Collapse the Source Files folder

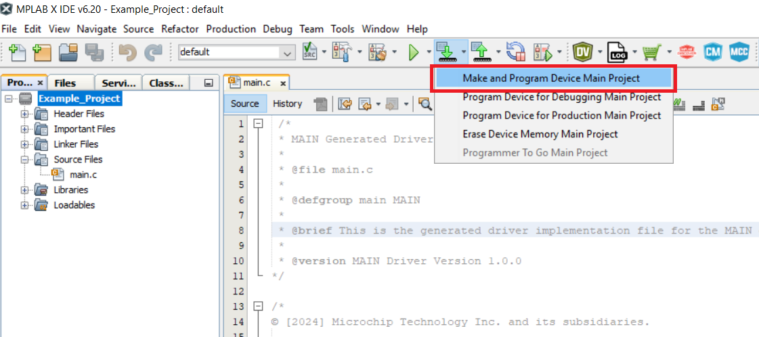pyautogui.click(x=24, y=160)
